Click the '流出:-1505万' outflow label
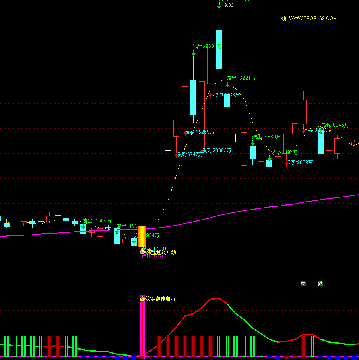 coord(97,221)
